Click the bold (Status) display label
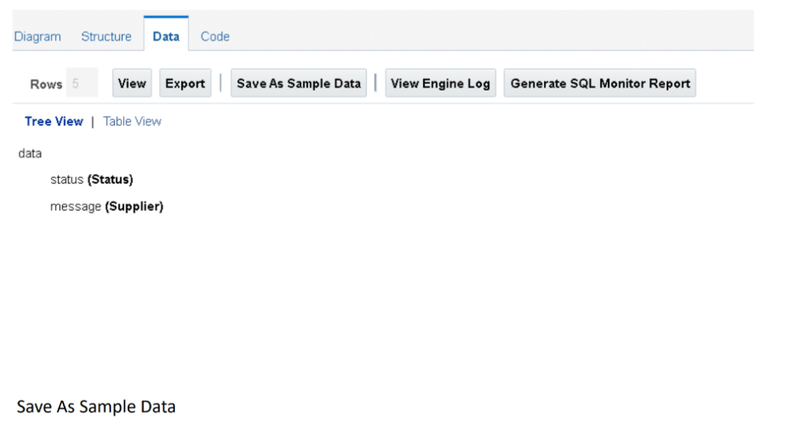 110,180
